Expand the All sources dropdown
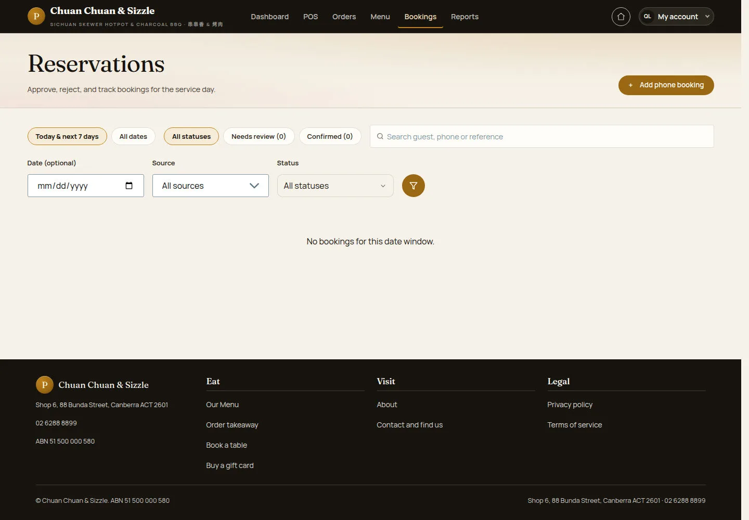749x520 pixels. pos(211,186)
